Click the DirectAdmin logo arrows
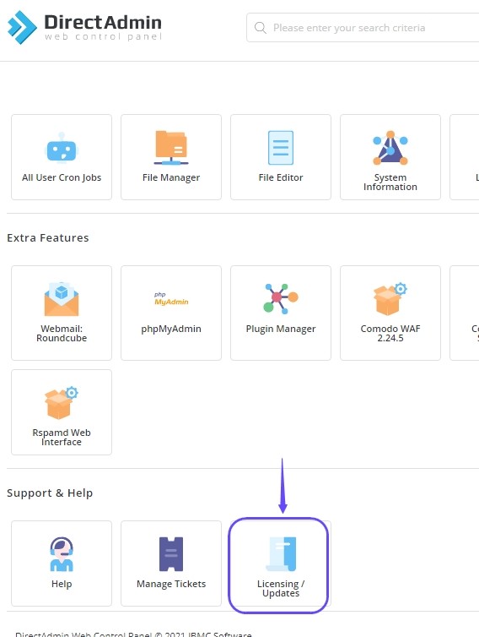Viewport: 479px width, 637px height. (x=22, y=27)
